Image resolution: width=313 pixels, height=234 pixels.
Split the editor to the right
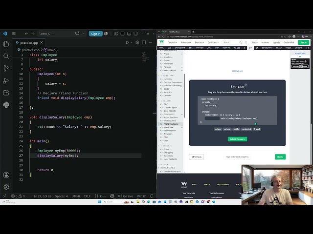tap(144, 42)
